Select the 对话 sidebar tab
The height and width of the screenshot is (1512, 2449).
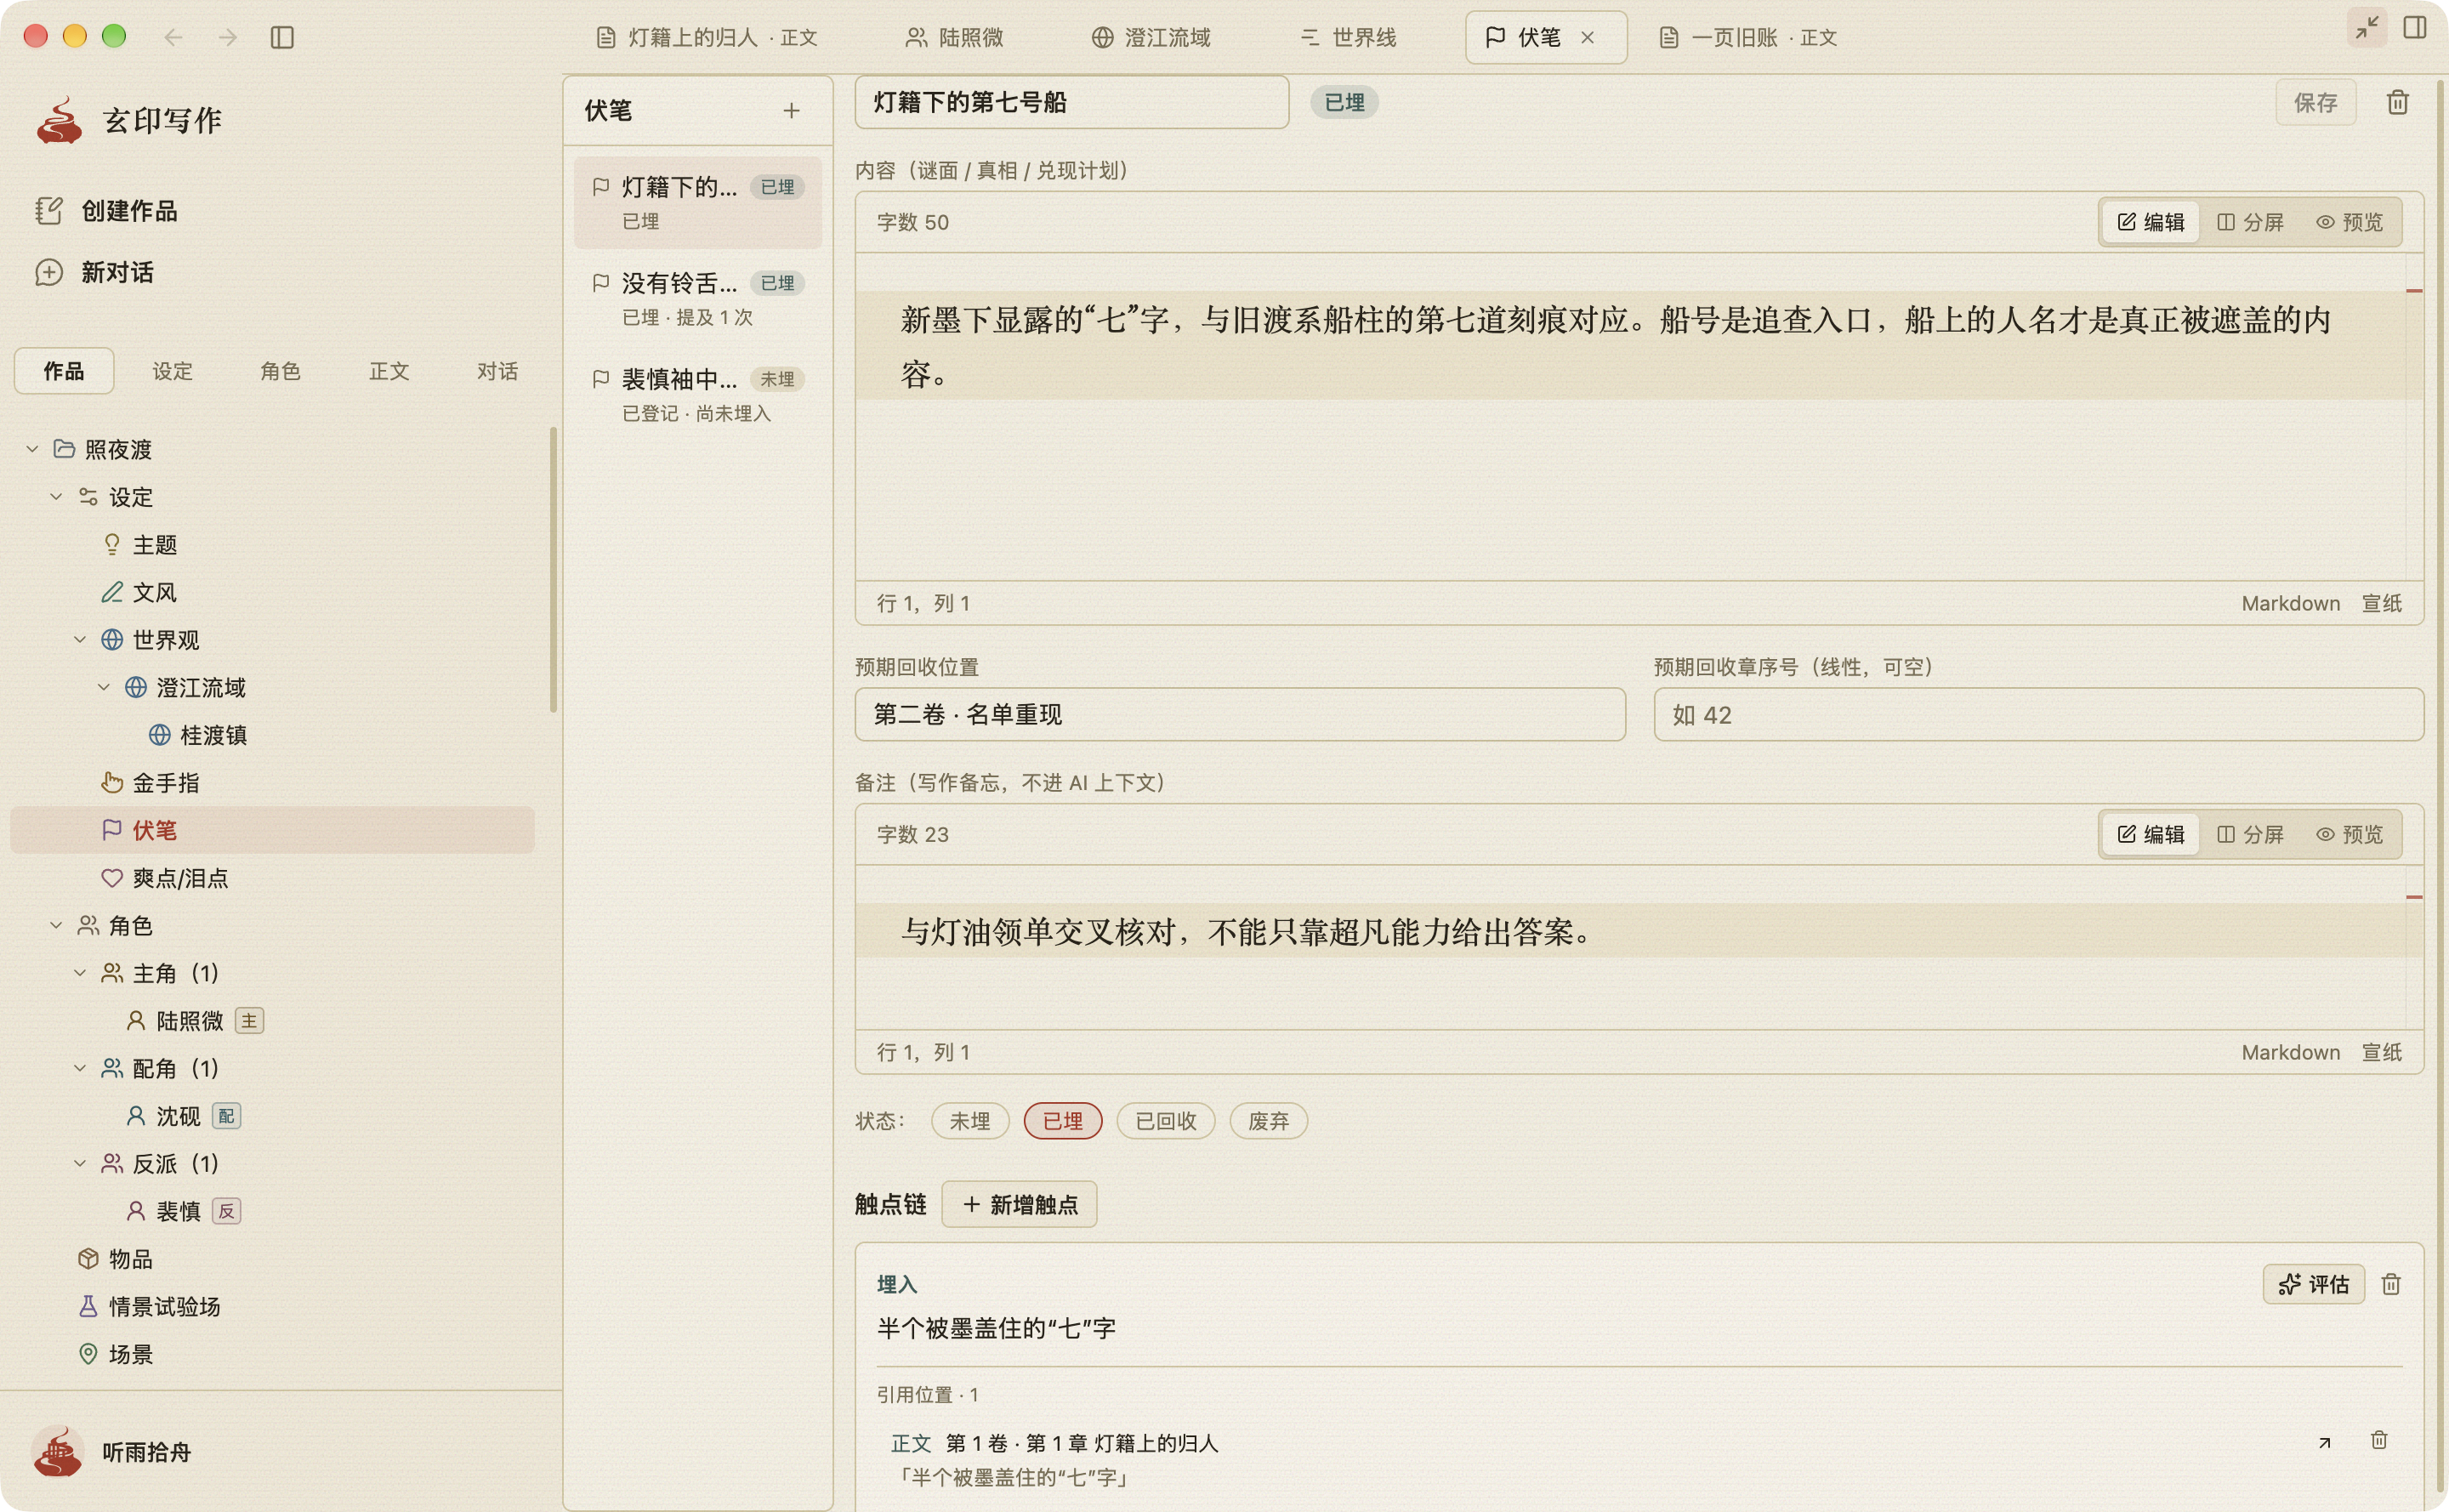click(x=497, y=371)
